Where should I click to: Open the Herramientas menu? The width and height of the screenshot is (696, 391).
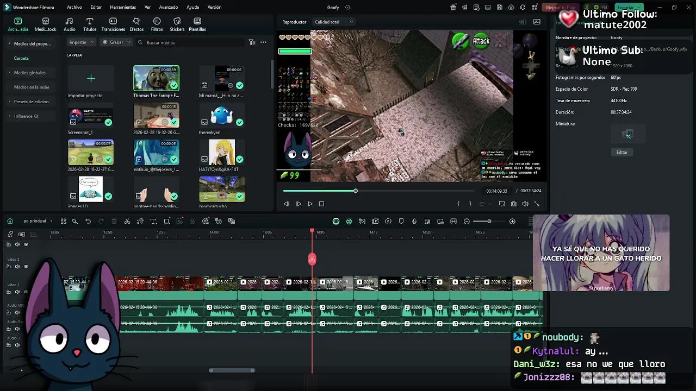click(123, 7)
